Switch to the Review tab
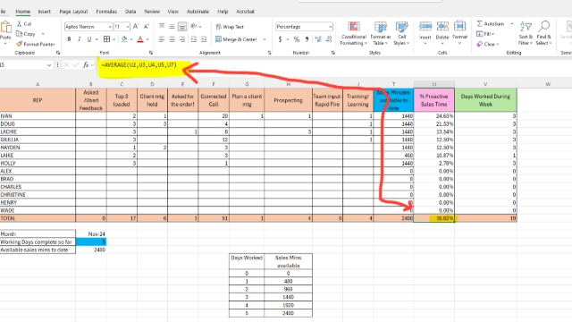Viewport: 572px width, 322px height. pyautogui.click(x=152, y=12)
